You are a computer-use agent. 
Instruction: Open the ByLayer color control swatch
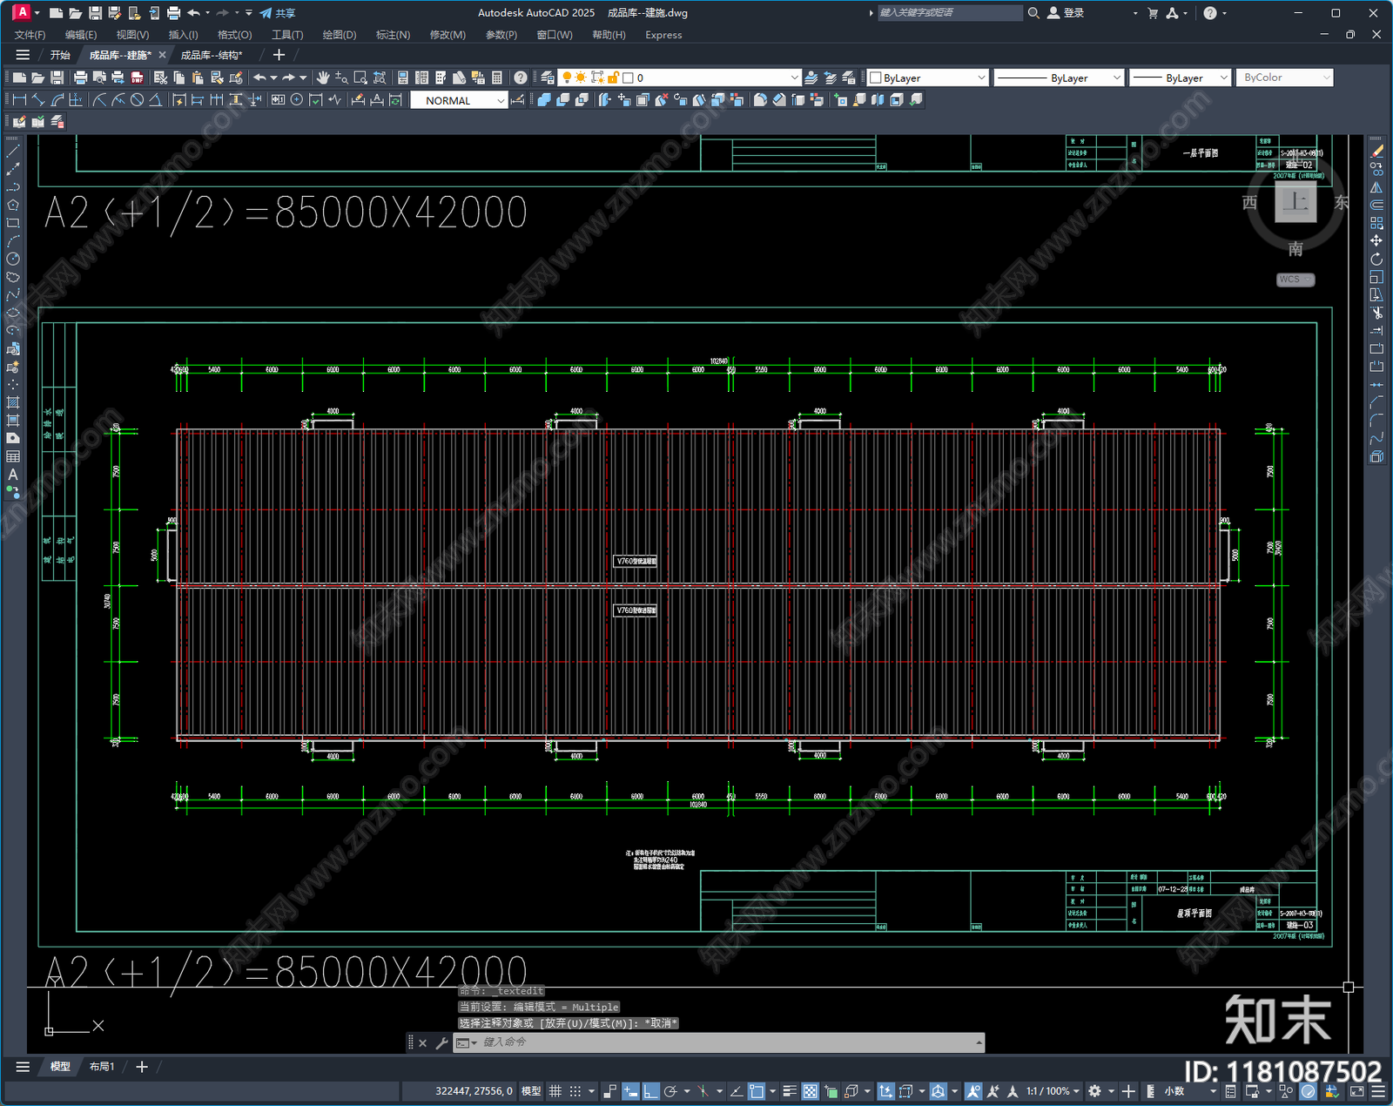click(x=928, y=78)
